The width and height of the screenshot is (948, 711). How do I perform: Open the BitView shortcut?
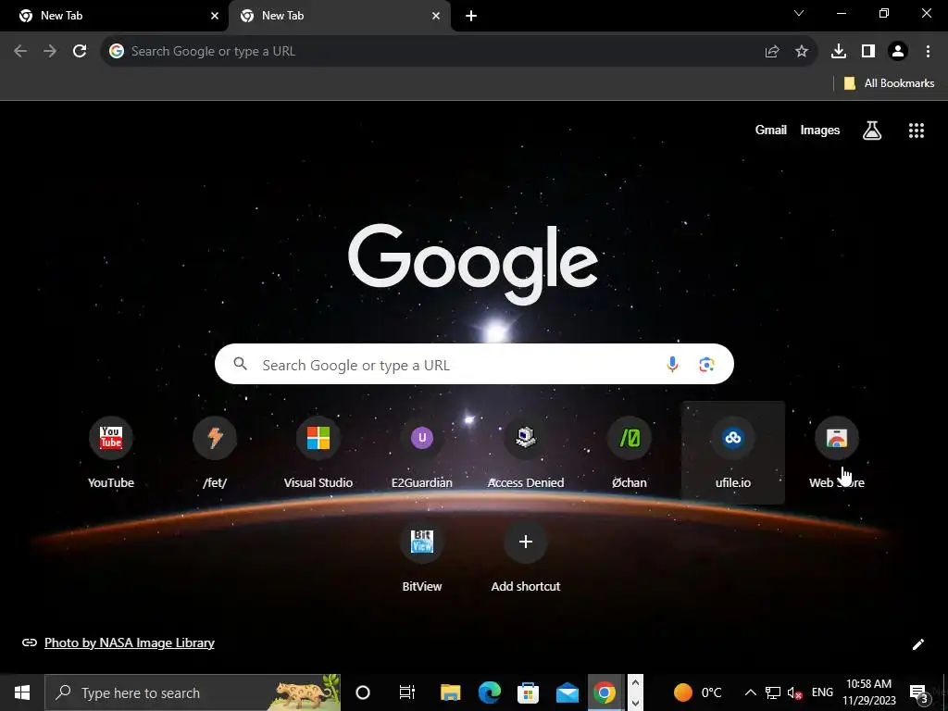[422, 556]
